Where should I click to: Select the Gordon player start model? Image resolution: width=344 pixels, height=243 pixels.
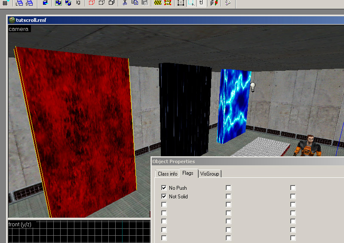[x=307, y=146]
